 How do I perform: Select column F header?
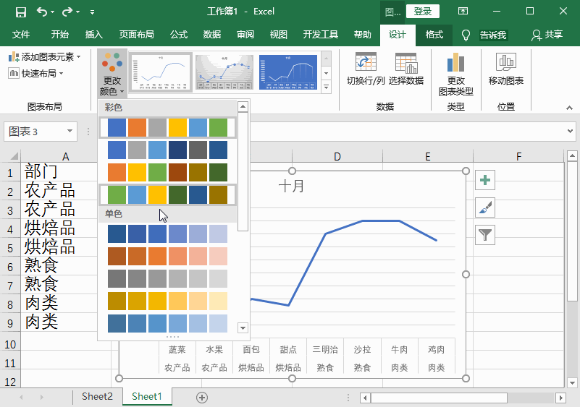click(x=518, y=156)
